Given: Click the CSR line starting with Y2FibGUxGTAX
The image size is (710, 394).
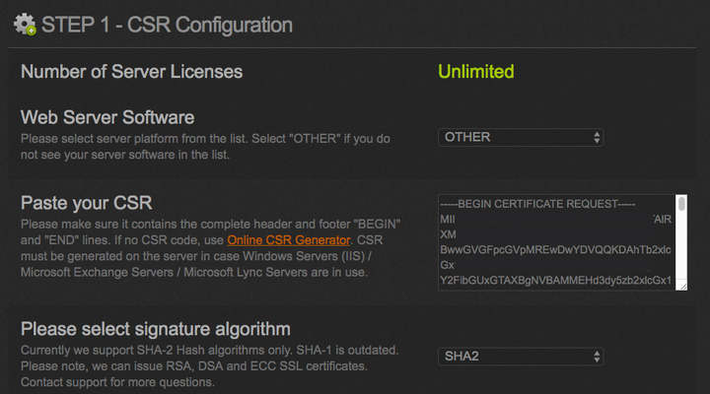Looking at the screenshot, I should tap(555, 281).
